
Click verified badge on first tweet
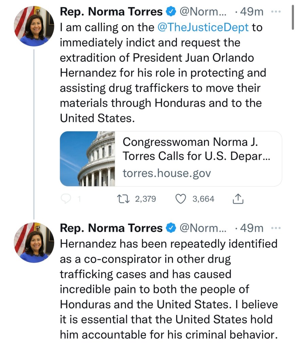tap(170, 12)
